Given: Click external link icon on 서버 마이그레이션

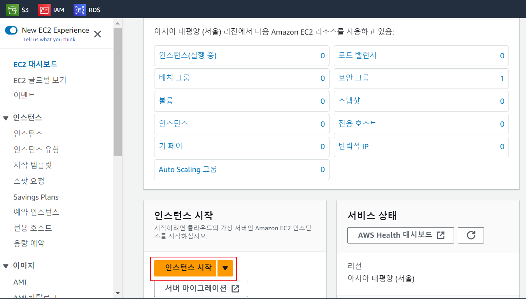Looking at the screenshot, I should point(235,289).
